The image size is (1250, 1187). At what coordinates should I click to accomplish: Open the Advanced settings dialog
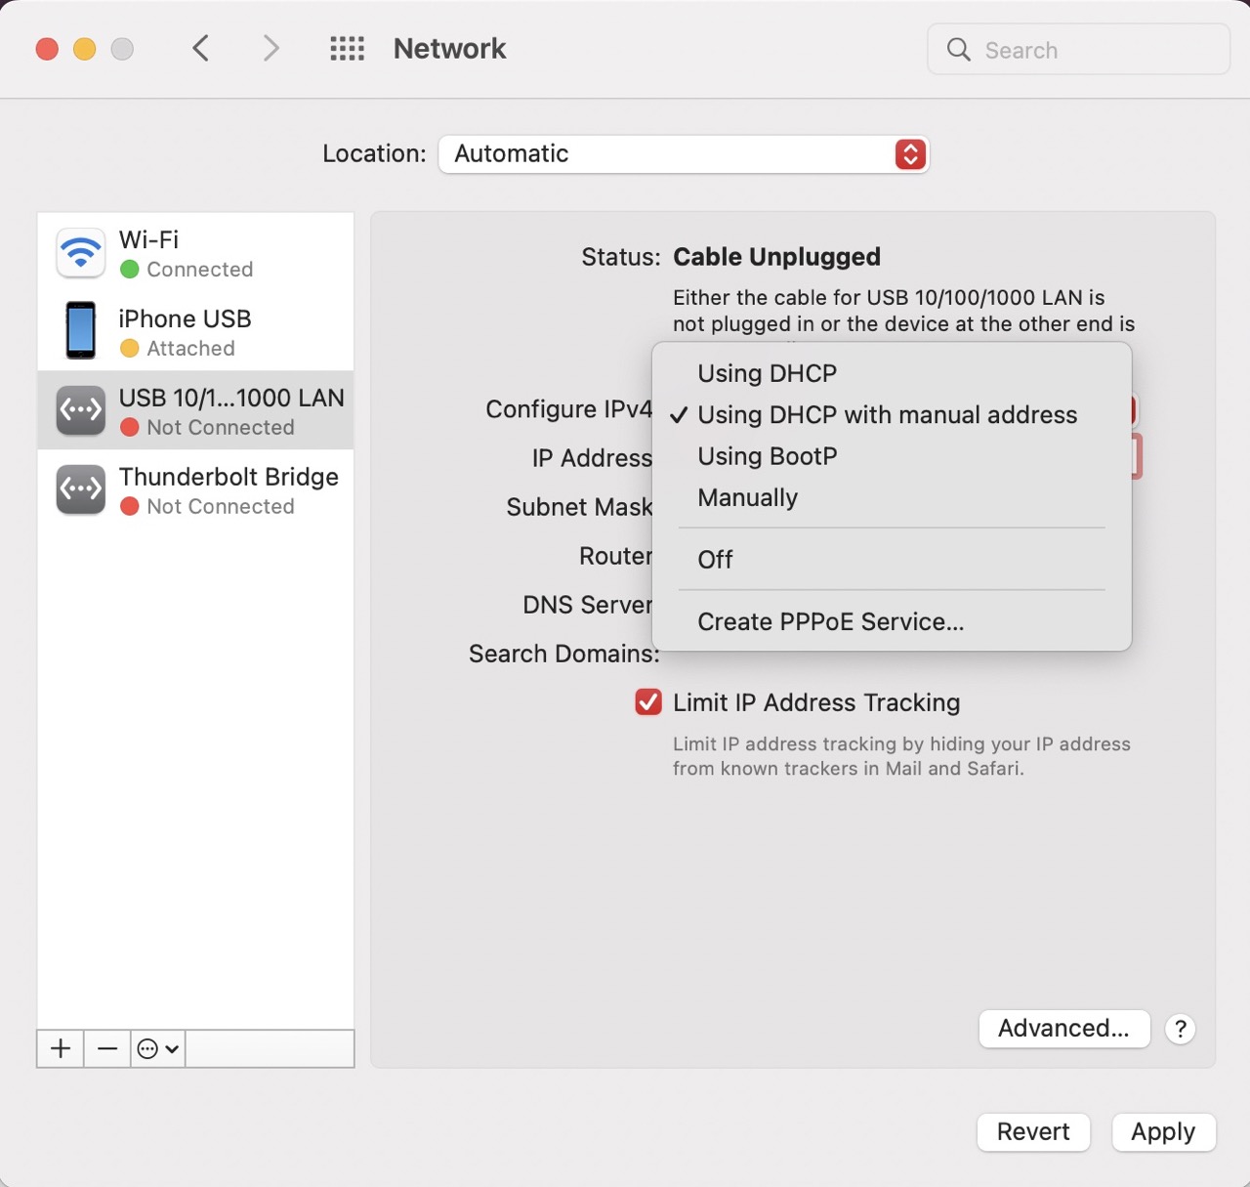[1063, 1029]
